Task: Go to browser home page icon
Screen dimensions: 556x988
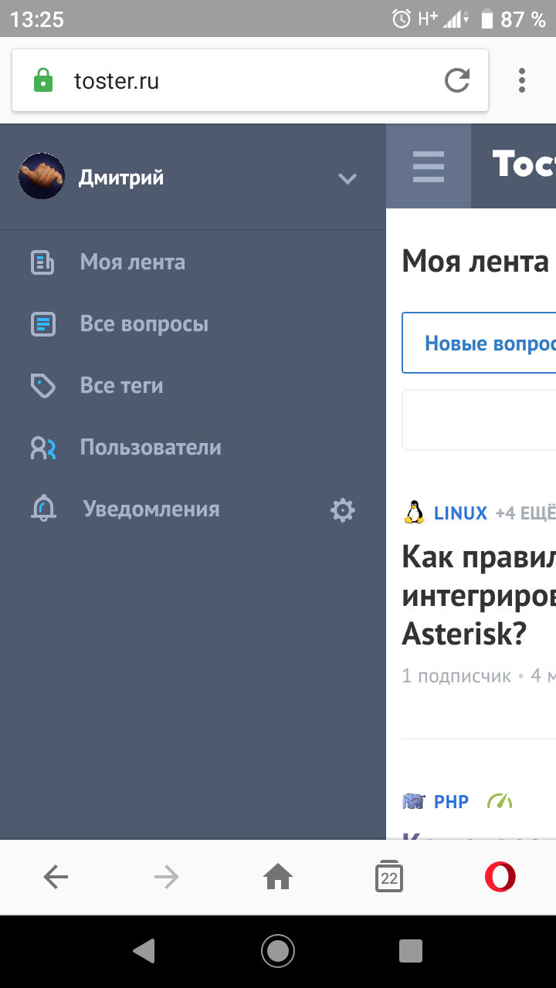Action: tap(278, 877)
